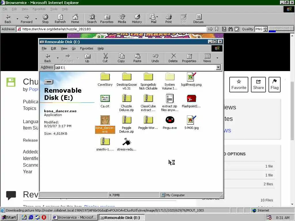Expand Explorer Back history dropdown arrow
The height and width of the screenshot is (221, 295).
pyautogui.click(x=58, y=58)
